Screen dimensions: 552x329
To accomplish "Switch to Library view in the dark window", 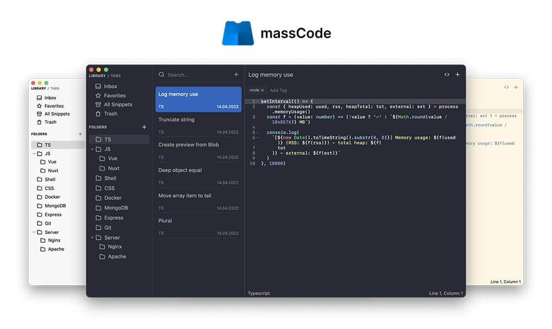I will (97, 76).
